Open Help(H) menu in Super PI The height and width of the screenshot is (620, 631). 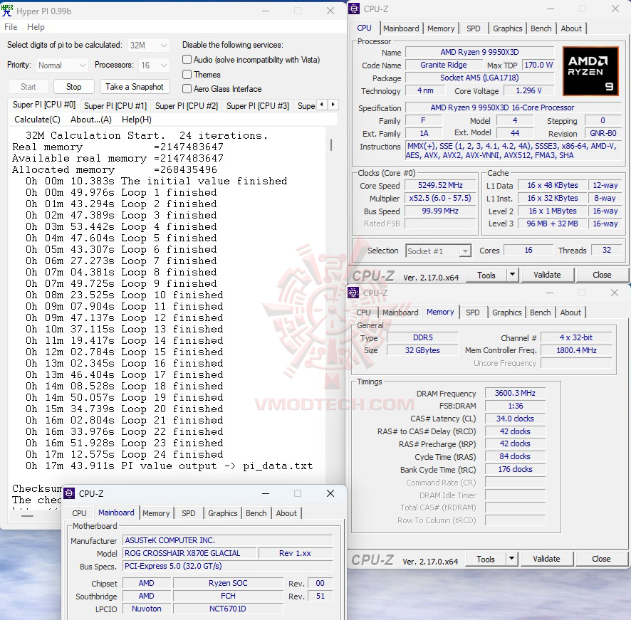pyautogui.click(x=137, y=120)
